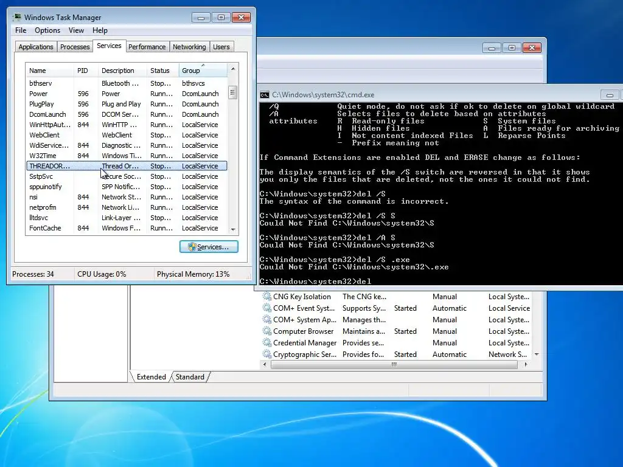Open the View menu in Task Manager

[76, 30]
